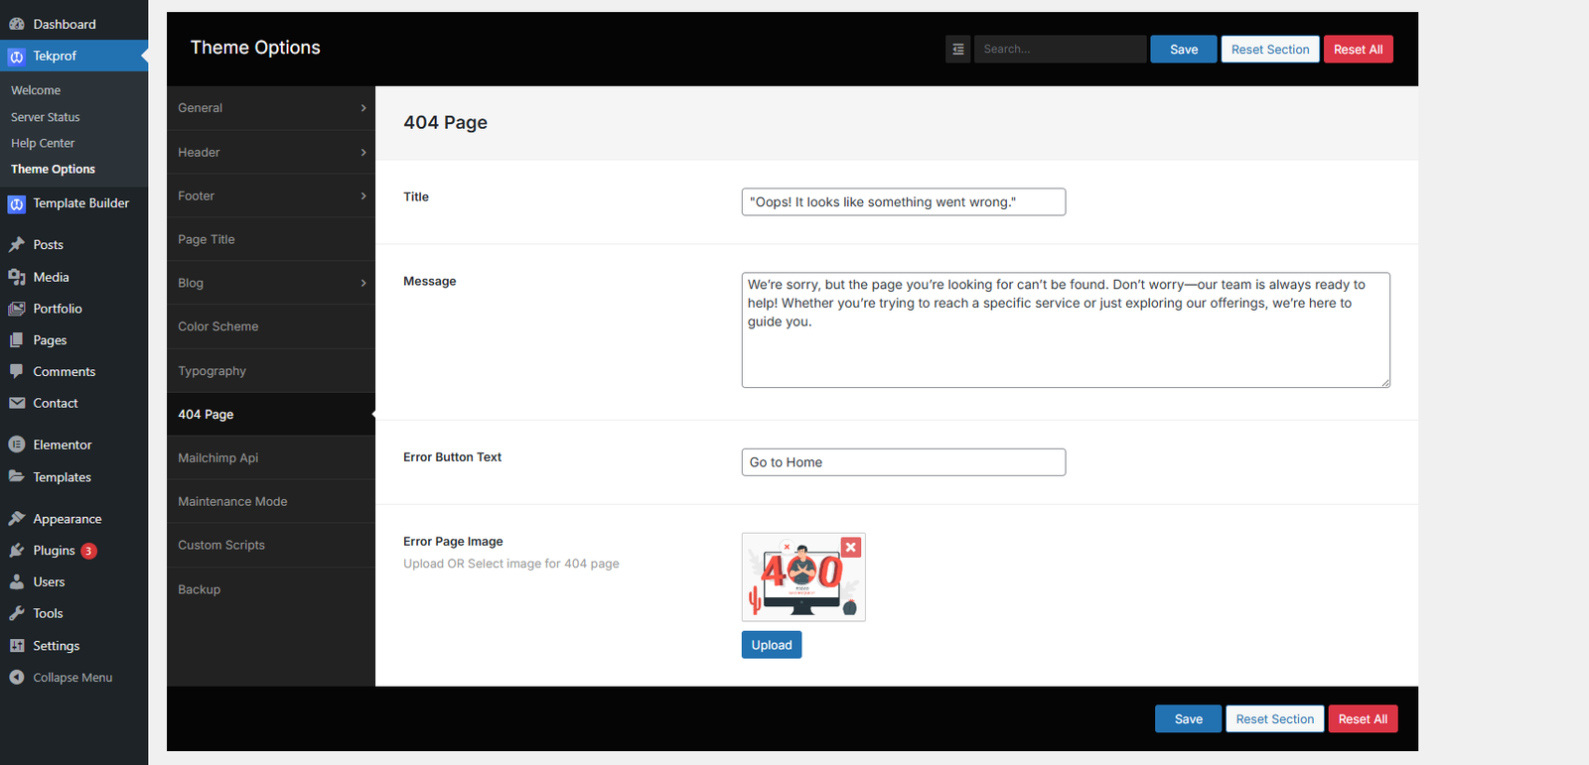
Task: Open Elementor via its sidebar icon
Action: tap(17, 446)
